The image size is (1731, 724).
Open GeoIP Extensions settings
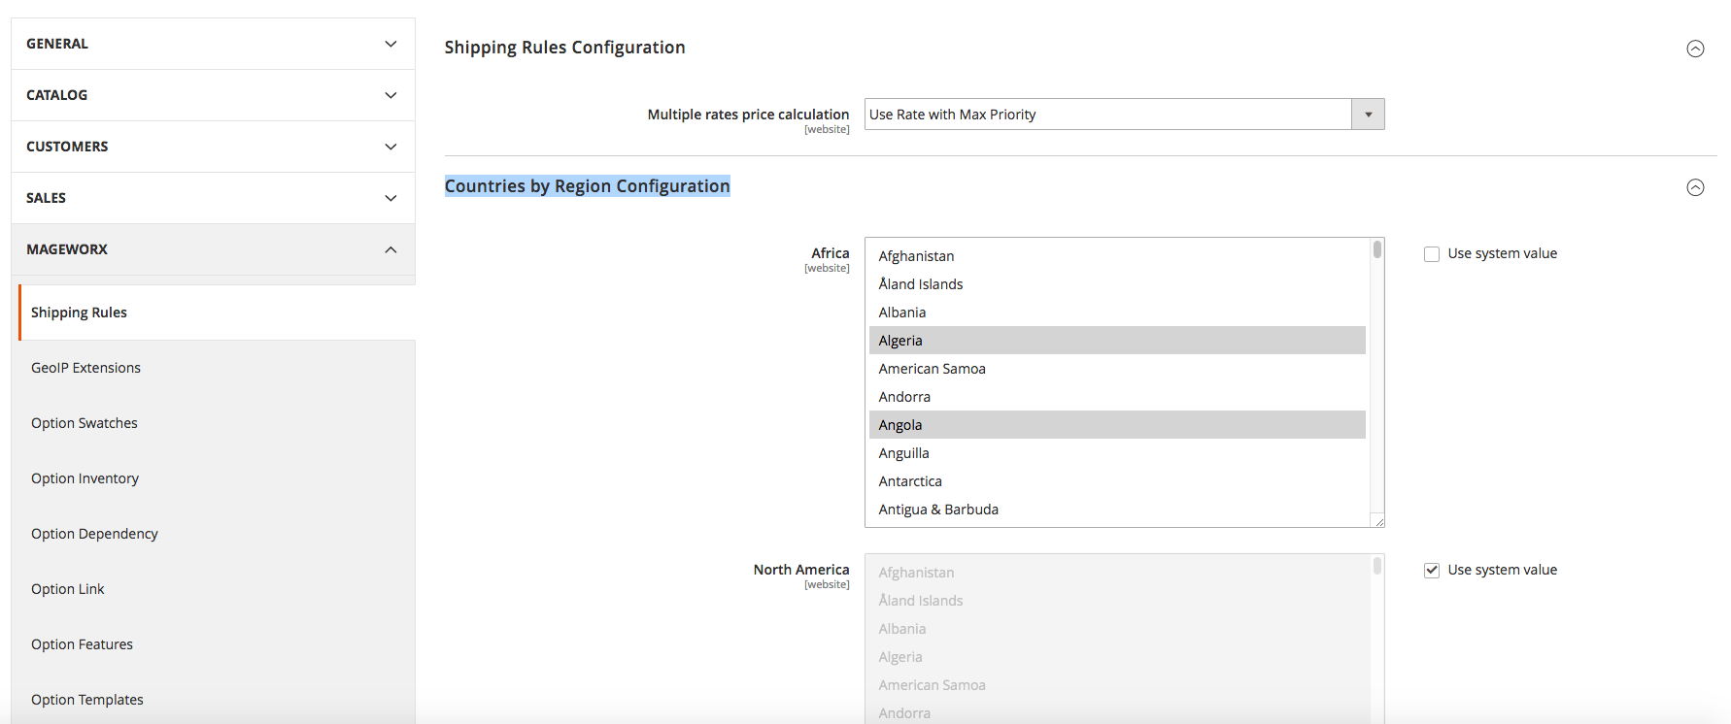tap(86, 368)
